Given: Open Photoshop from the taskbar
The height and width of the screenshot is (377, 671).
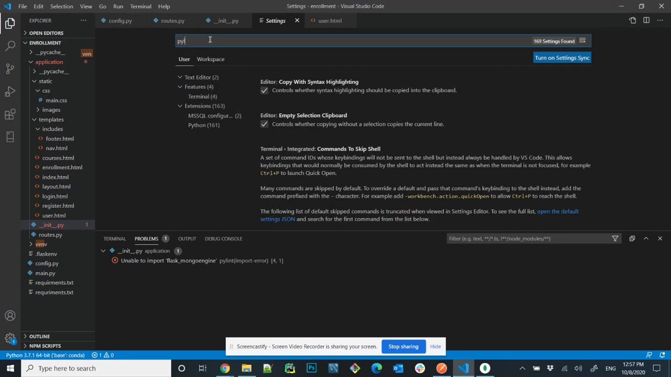Looking at the screenshot, I should (x=311, y=368).
